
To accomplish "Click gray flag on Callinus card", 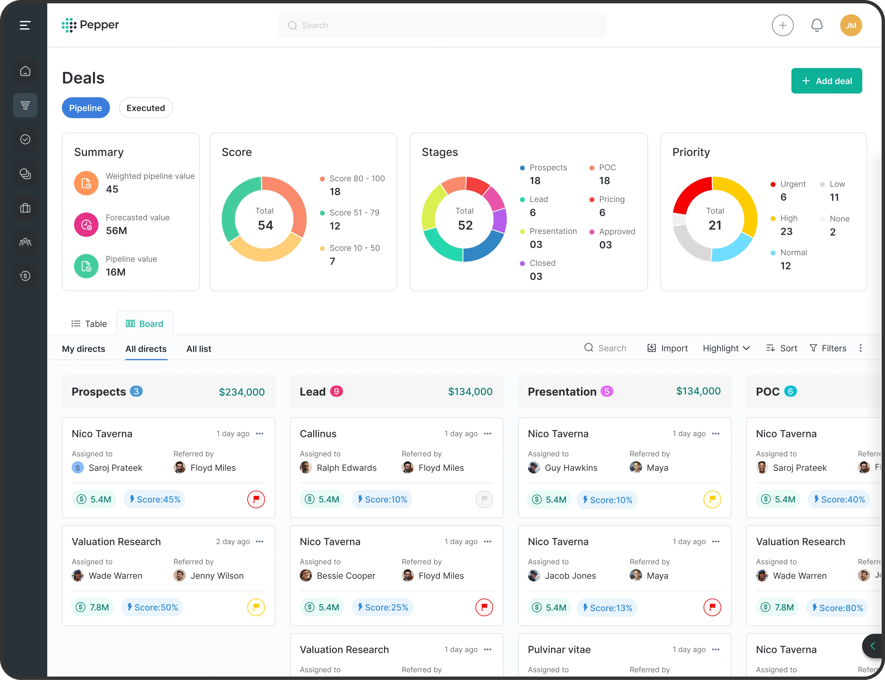I will [x=484, y=499].
